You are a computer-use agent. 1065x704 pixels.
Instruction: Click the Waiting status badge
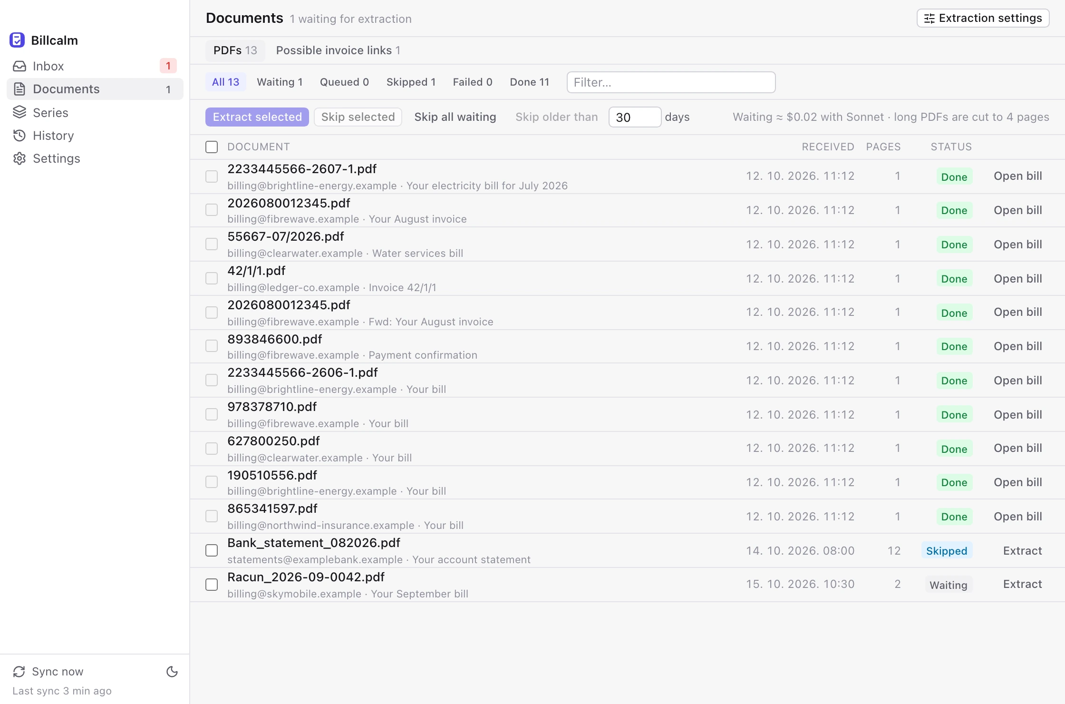coord(949,585)
